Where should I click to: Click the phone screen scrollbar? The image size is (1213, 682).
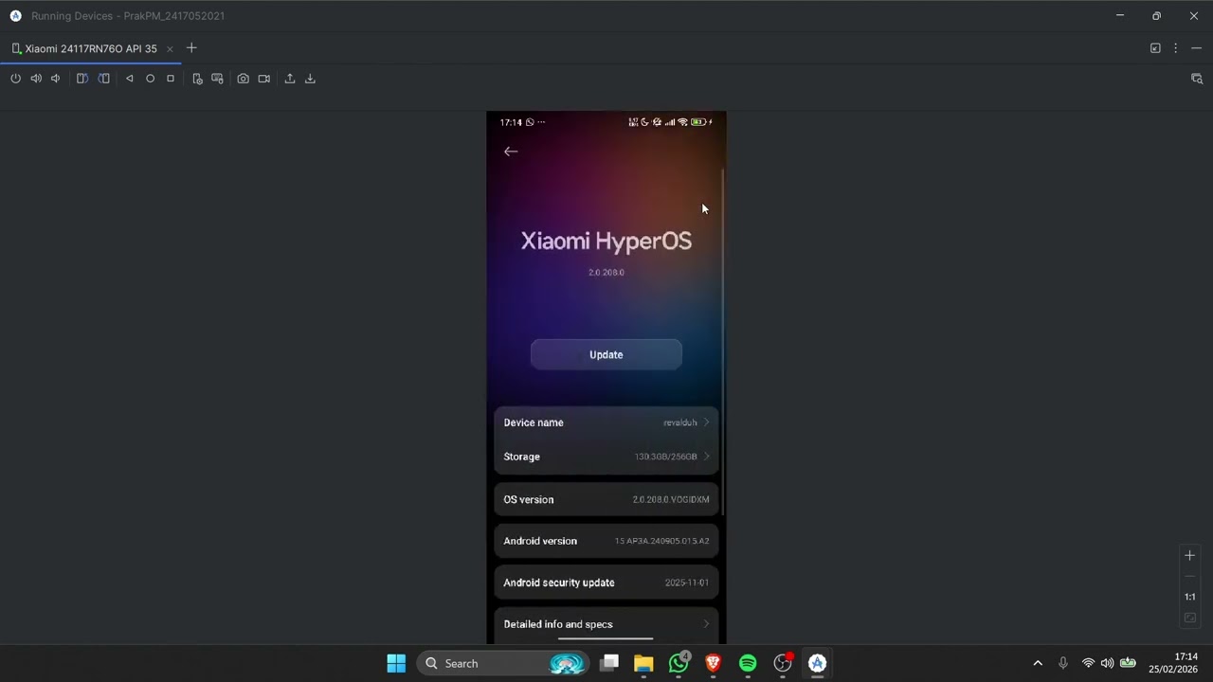pyautogui.click(x=723, y=343)
